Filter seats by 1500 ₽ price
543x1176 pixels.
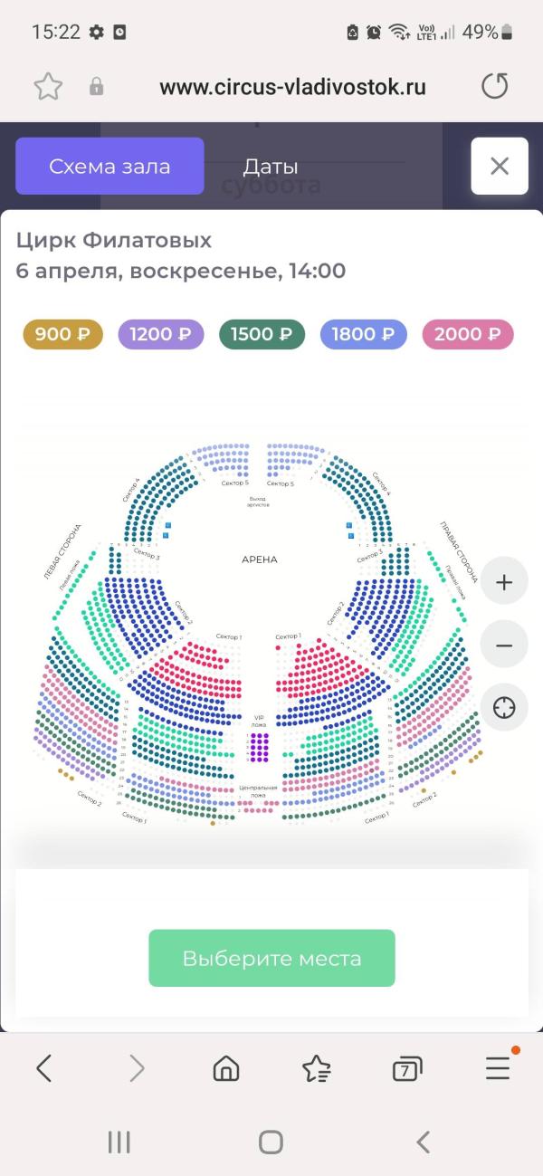[x=262, y=334]
